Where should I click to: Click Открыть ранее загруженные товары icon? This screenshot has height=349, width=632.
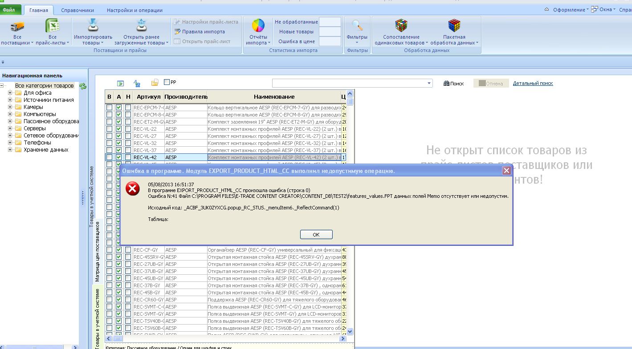pos(141,26)
